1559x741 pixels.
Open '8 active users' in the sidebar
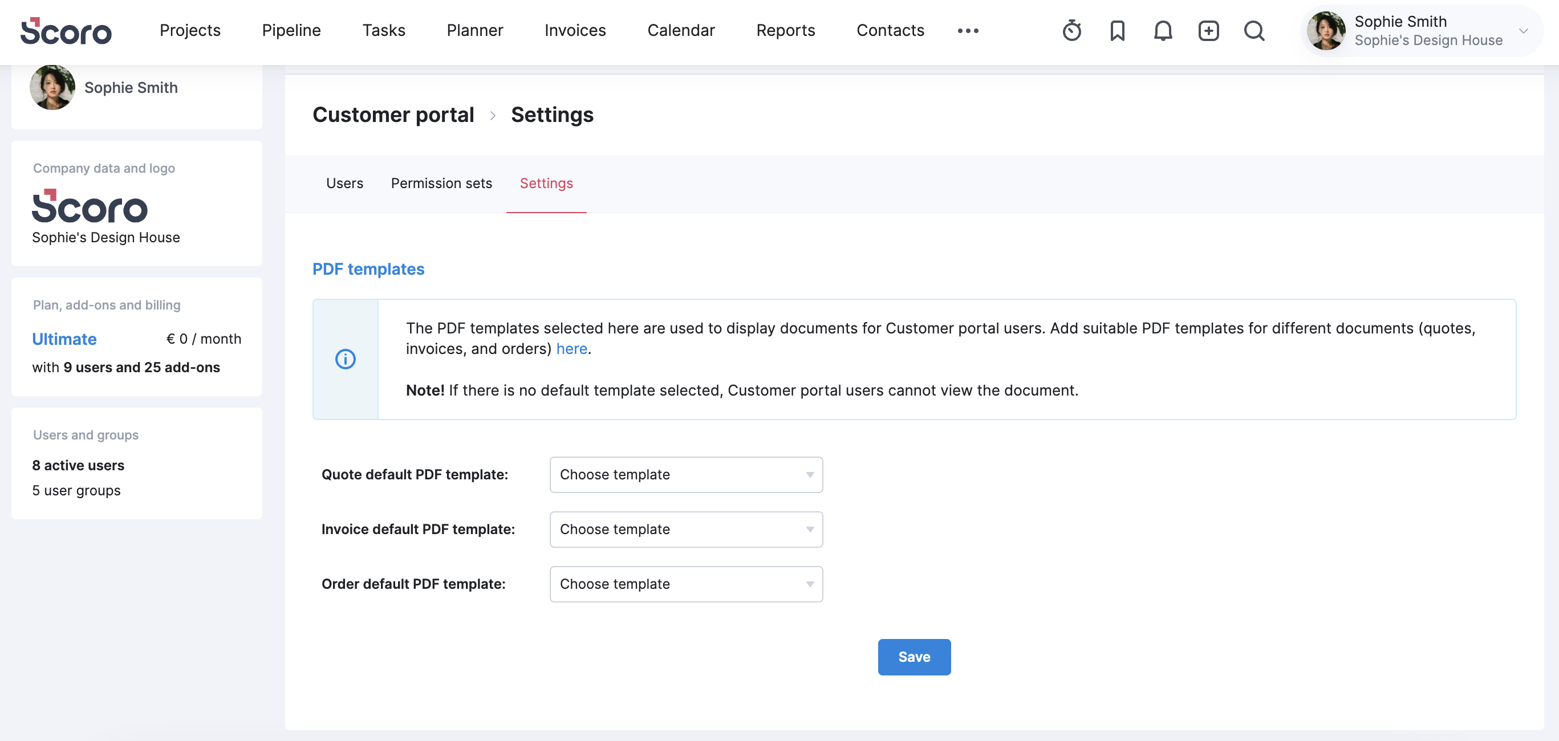pyautogui.click(x=78, y=465)
